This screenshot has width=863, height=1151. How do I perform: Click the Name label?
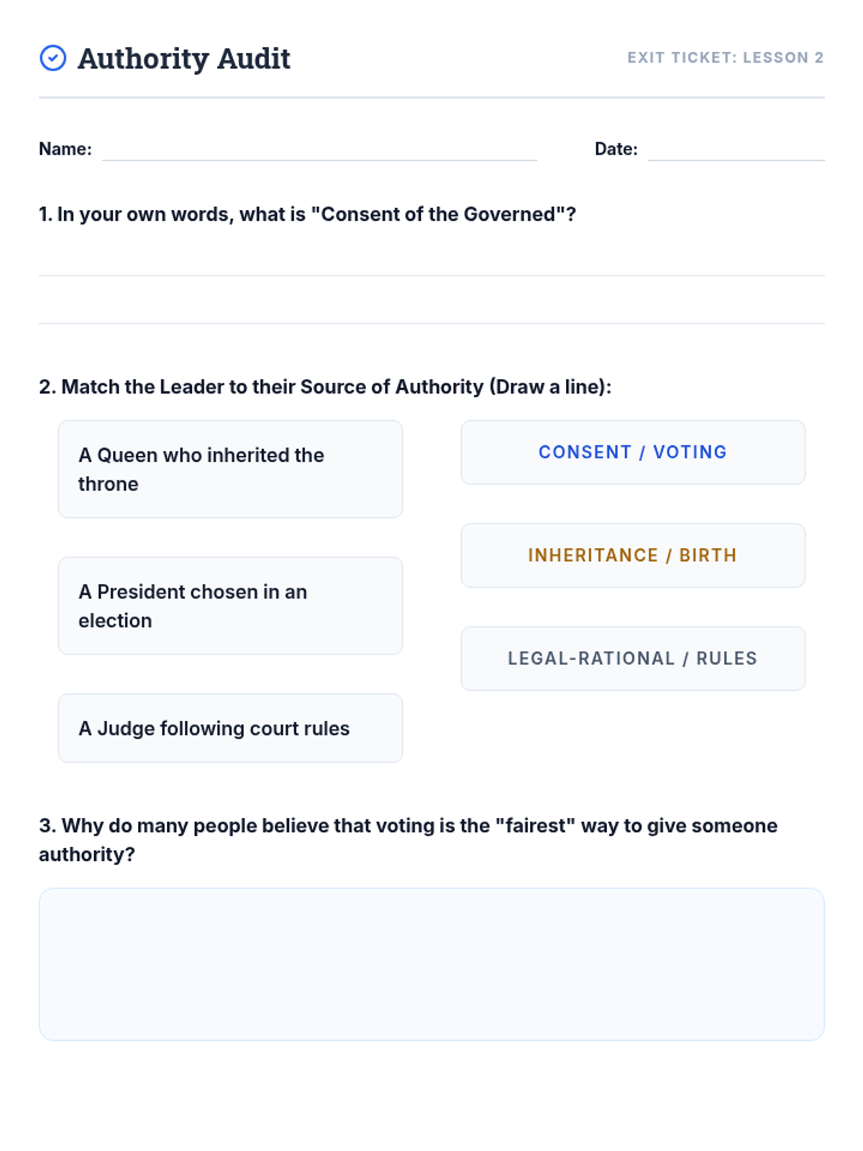(65, 149)
